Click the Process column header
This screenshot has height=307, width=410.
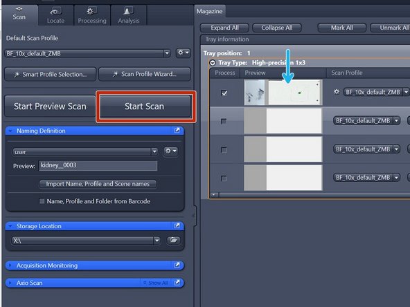[x=225, y=73]
